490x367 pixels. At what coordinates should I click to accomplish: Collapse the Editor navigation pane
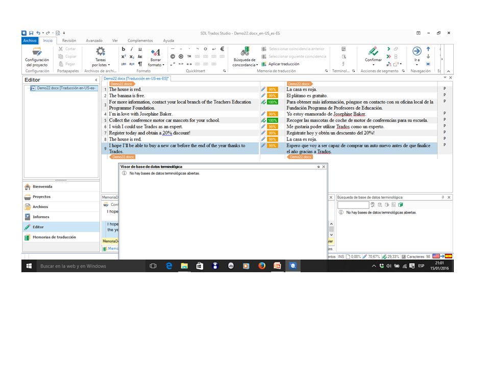(96, 80)
